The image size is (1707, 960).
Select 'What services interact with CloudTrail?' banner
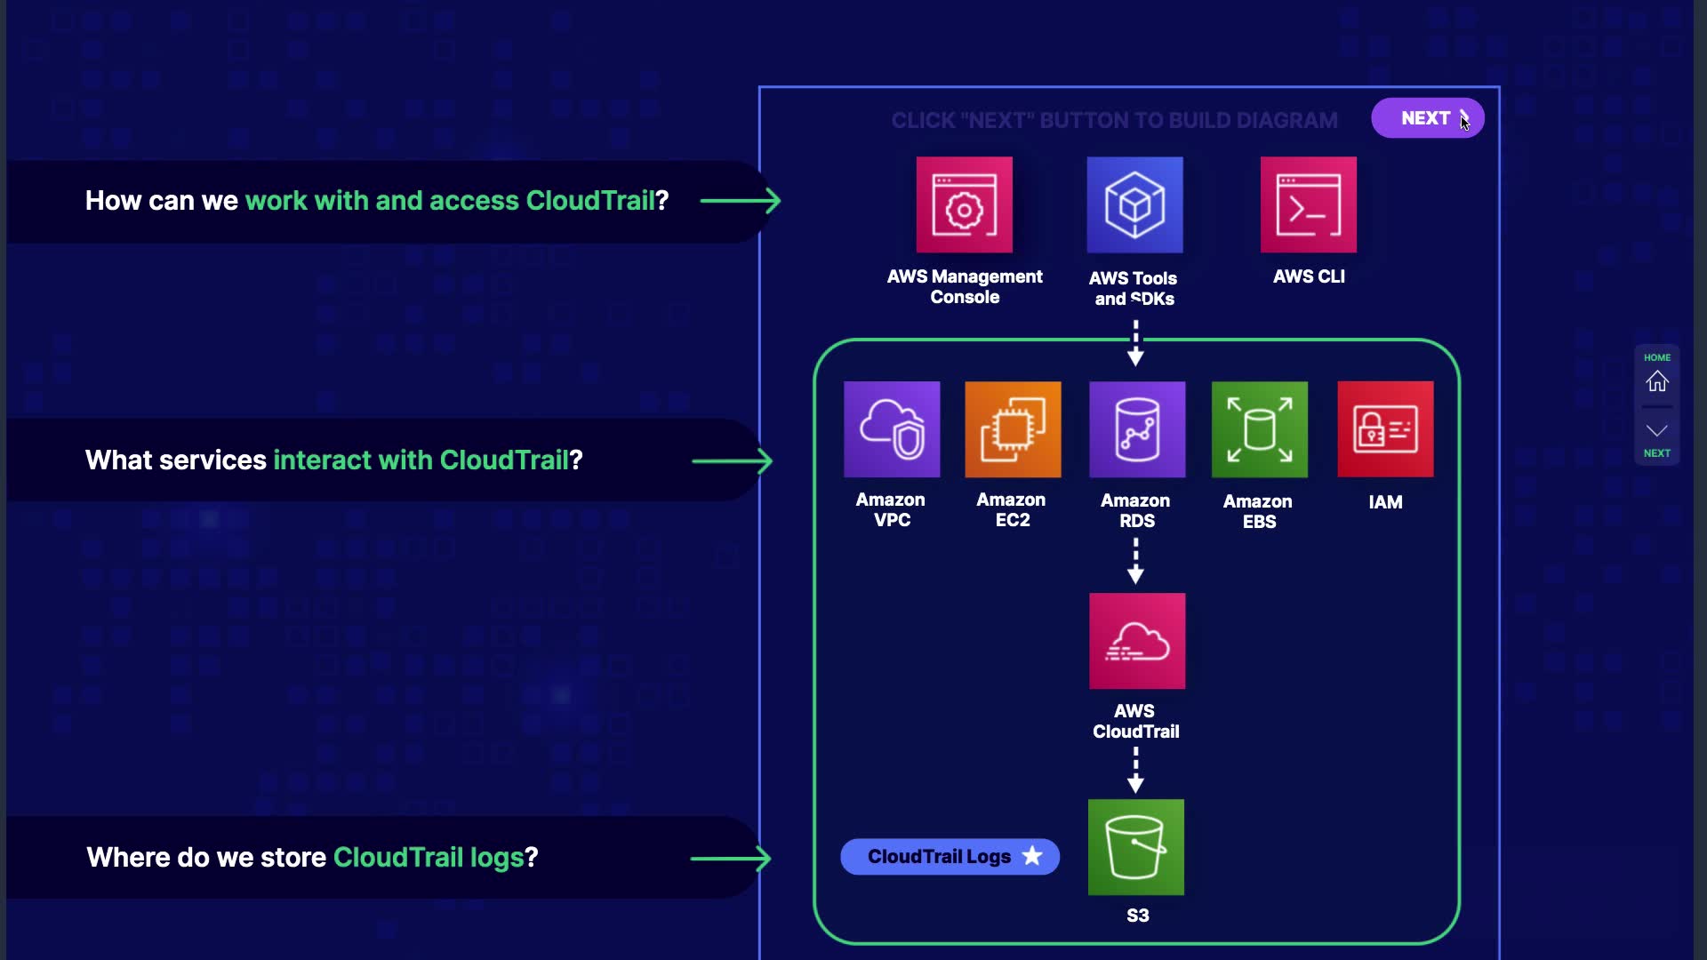[334, 460]
